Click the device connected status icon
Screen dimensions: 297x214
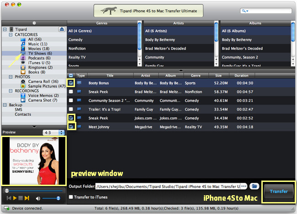pyautogui.click(x=7, y=208)
